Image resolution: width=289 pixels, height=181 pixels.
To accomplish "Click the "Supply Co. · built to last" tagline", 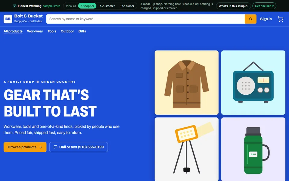I will pos(28,21).
